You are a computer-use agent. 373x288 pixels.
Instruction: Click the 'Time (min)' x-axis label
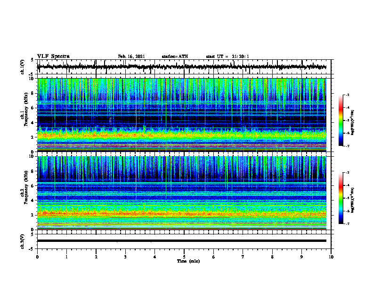188,261
